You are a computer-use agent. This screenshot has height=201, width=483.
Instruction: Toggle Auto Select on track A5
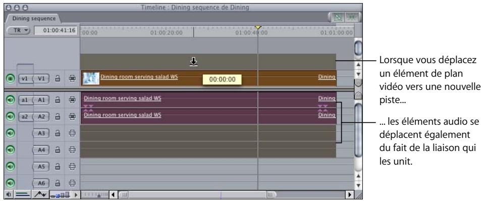coord(72,167)
